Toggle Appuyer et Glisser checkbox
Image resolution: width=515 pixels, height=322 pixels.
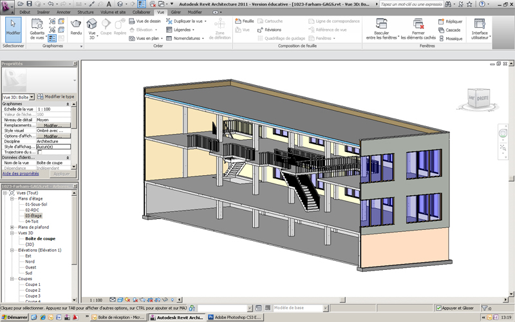[439, 308]
